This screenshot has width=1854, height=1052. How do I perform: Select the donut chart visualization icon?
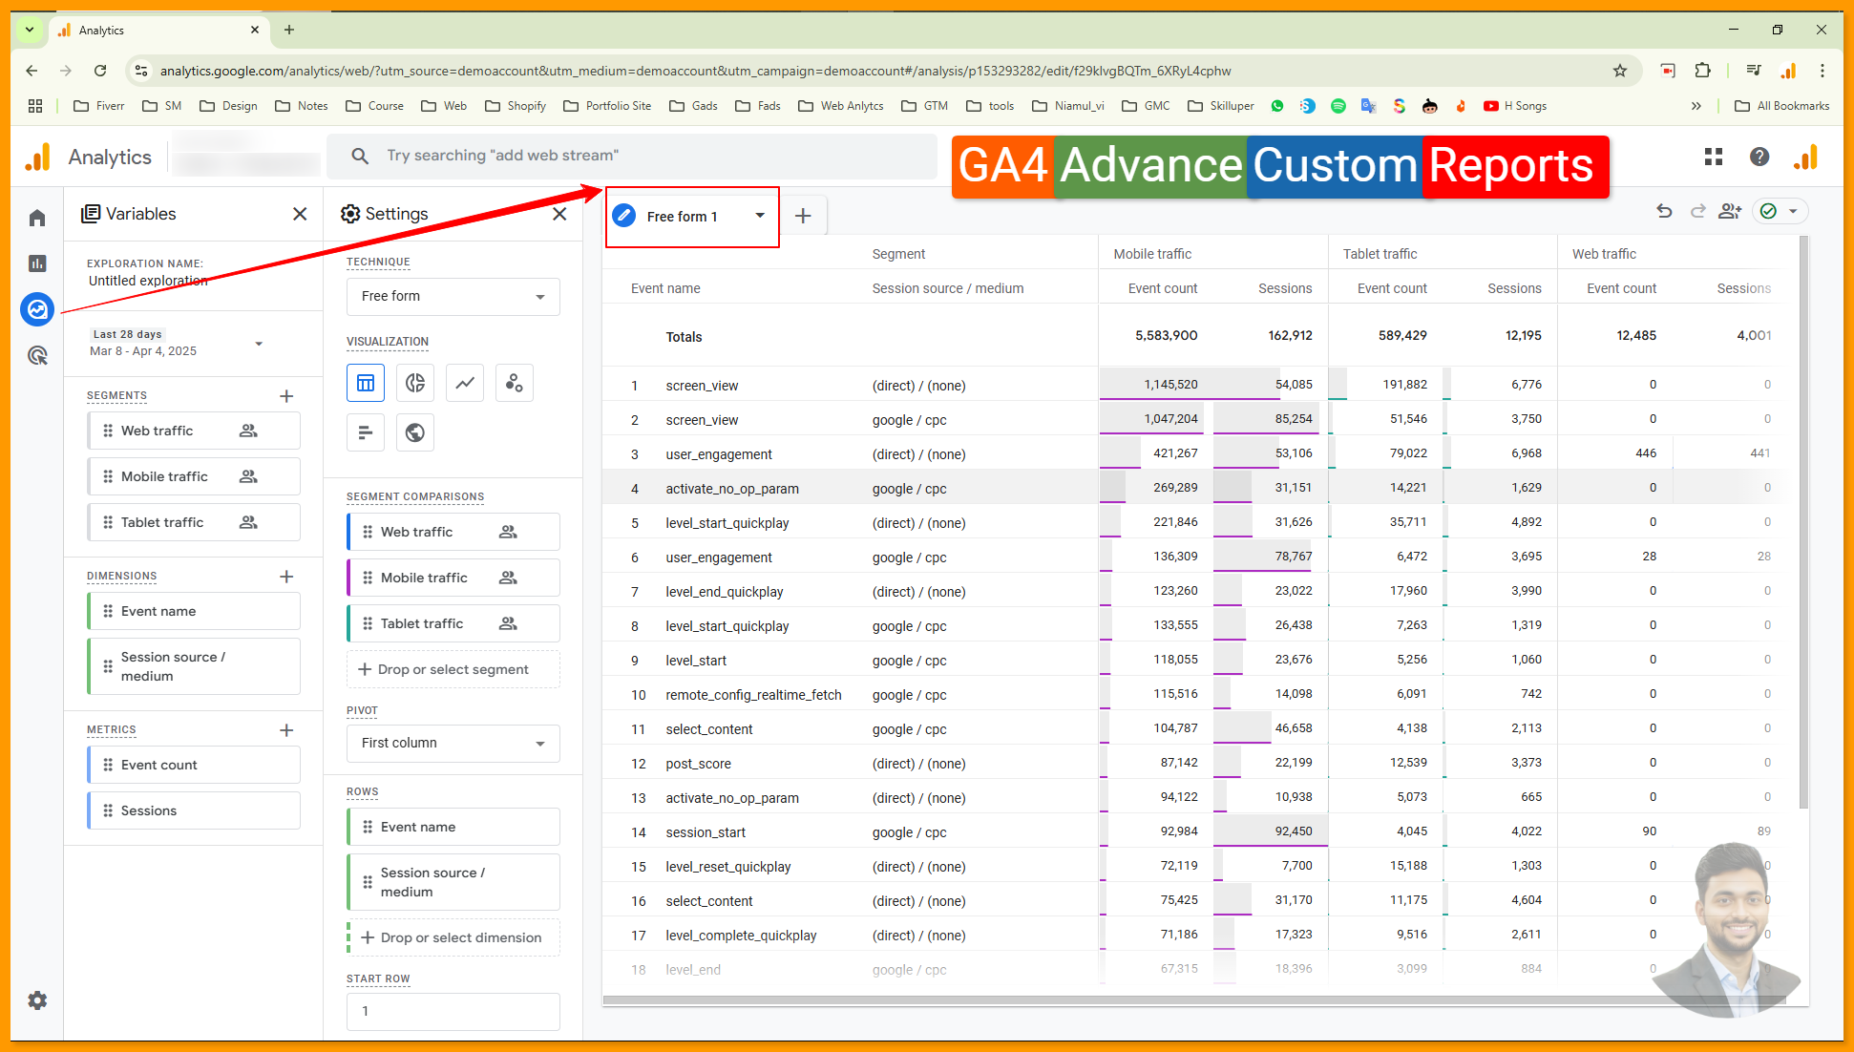pos(415,383)
